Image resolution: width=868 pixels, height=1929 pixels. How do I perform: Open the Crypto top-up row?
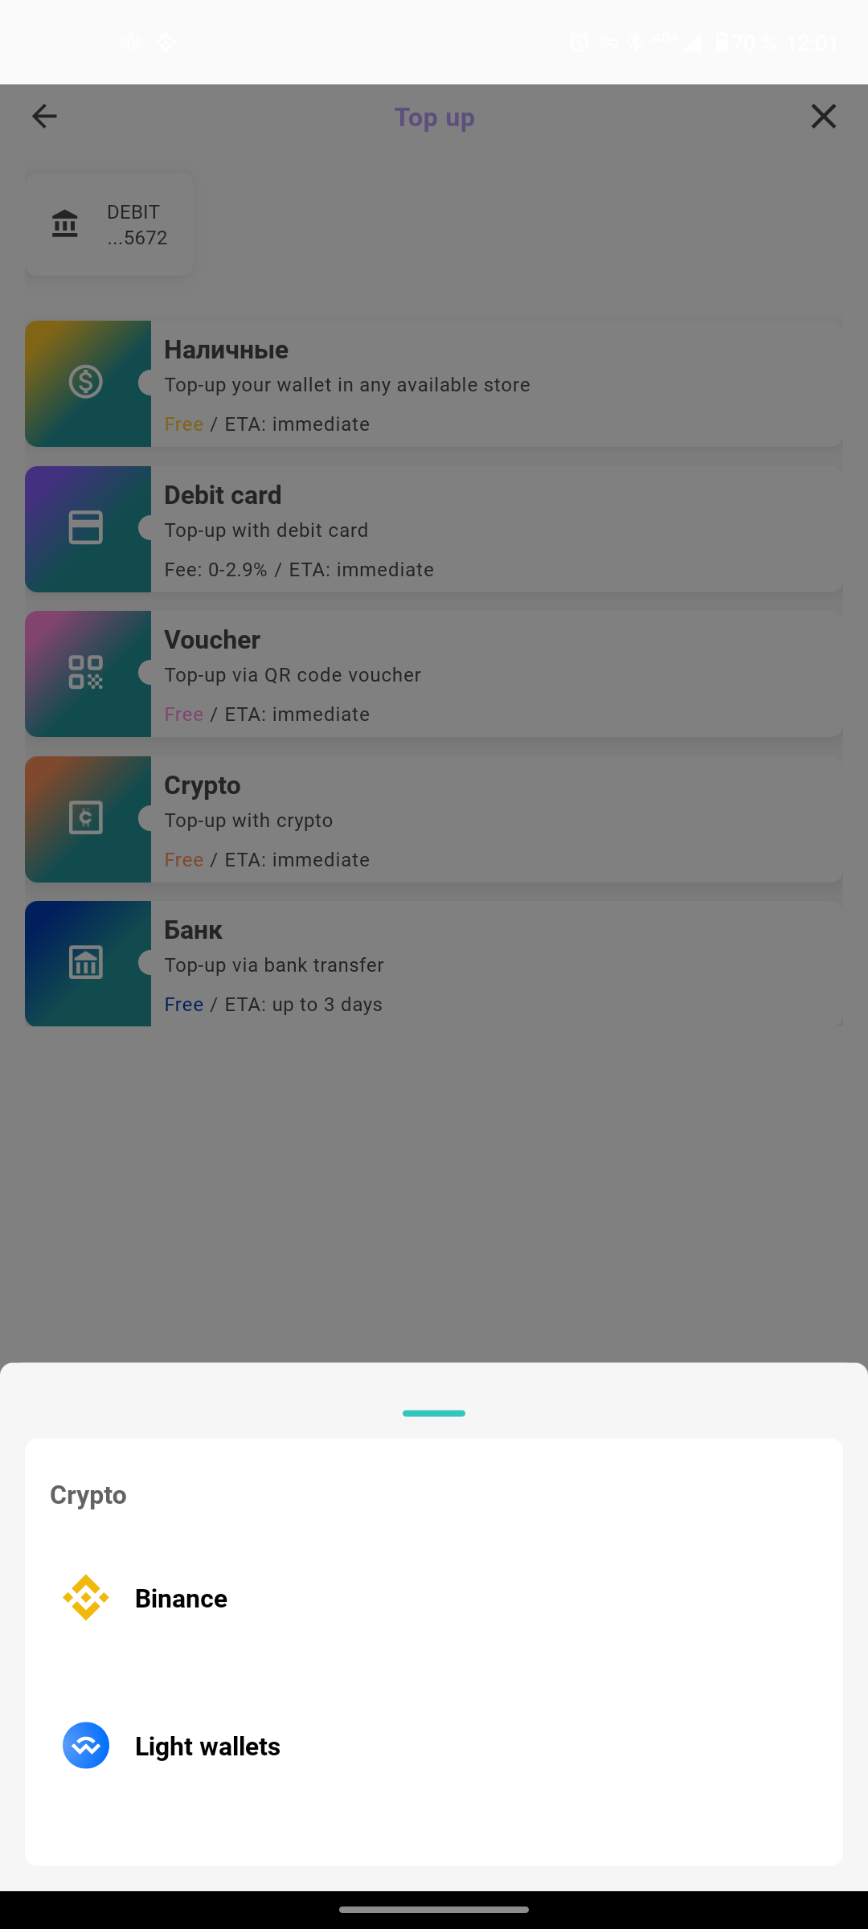point(434,819)
